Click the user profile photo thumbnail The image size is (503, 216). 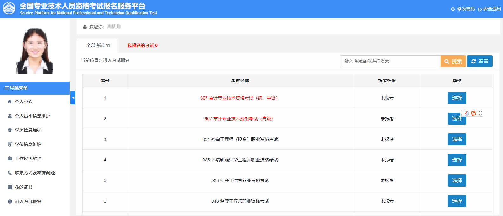[x=35, y=51]
